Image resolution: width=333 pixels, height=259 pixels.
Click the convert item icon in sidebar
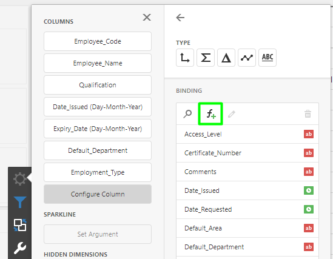(x=20, y=225)
